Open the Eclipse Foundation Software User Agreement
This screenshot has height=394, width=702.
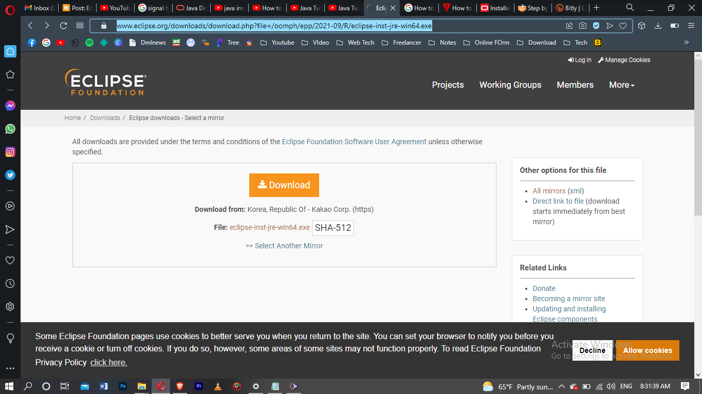(x=354, y=142)
